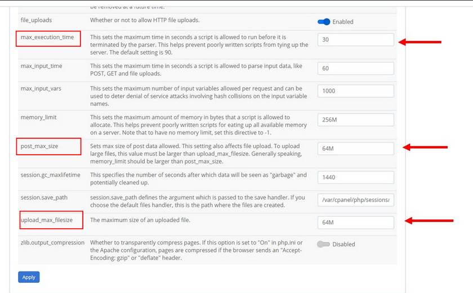Click the red arrow beside max_execution_time
The width and height of the screenshot is (473, 293).
point(420,42)
